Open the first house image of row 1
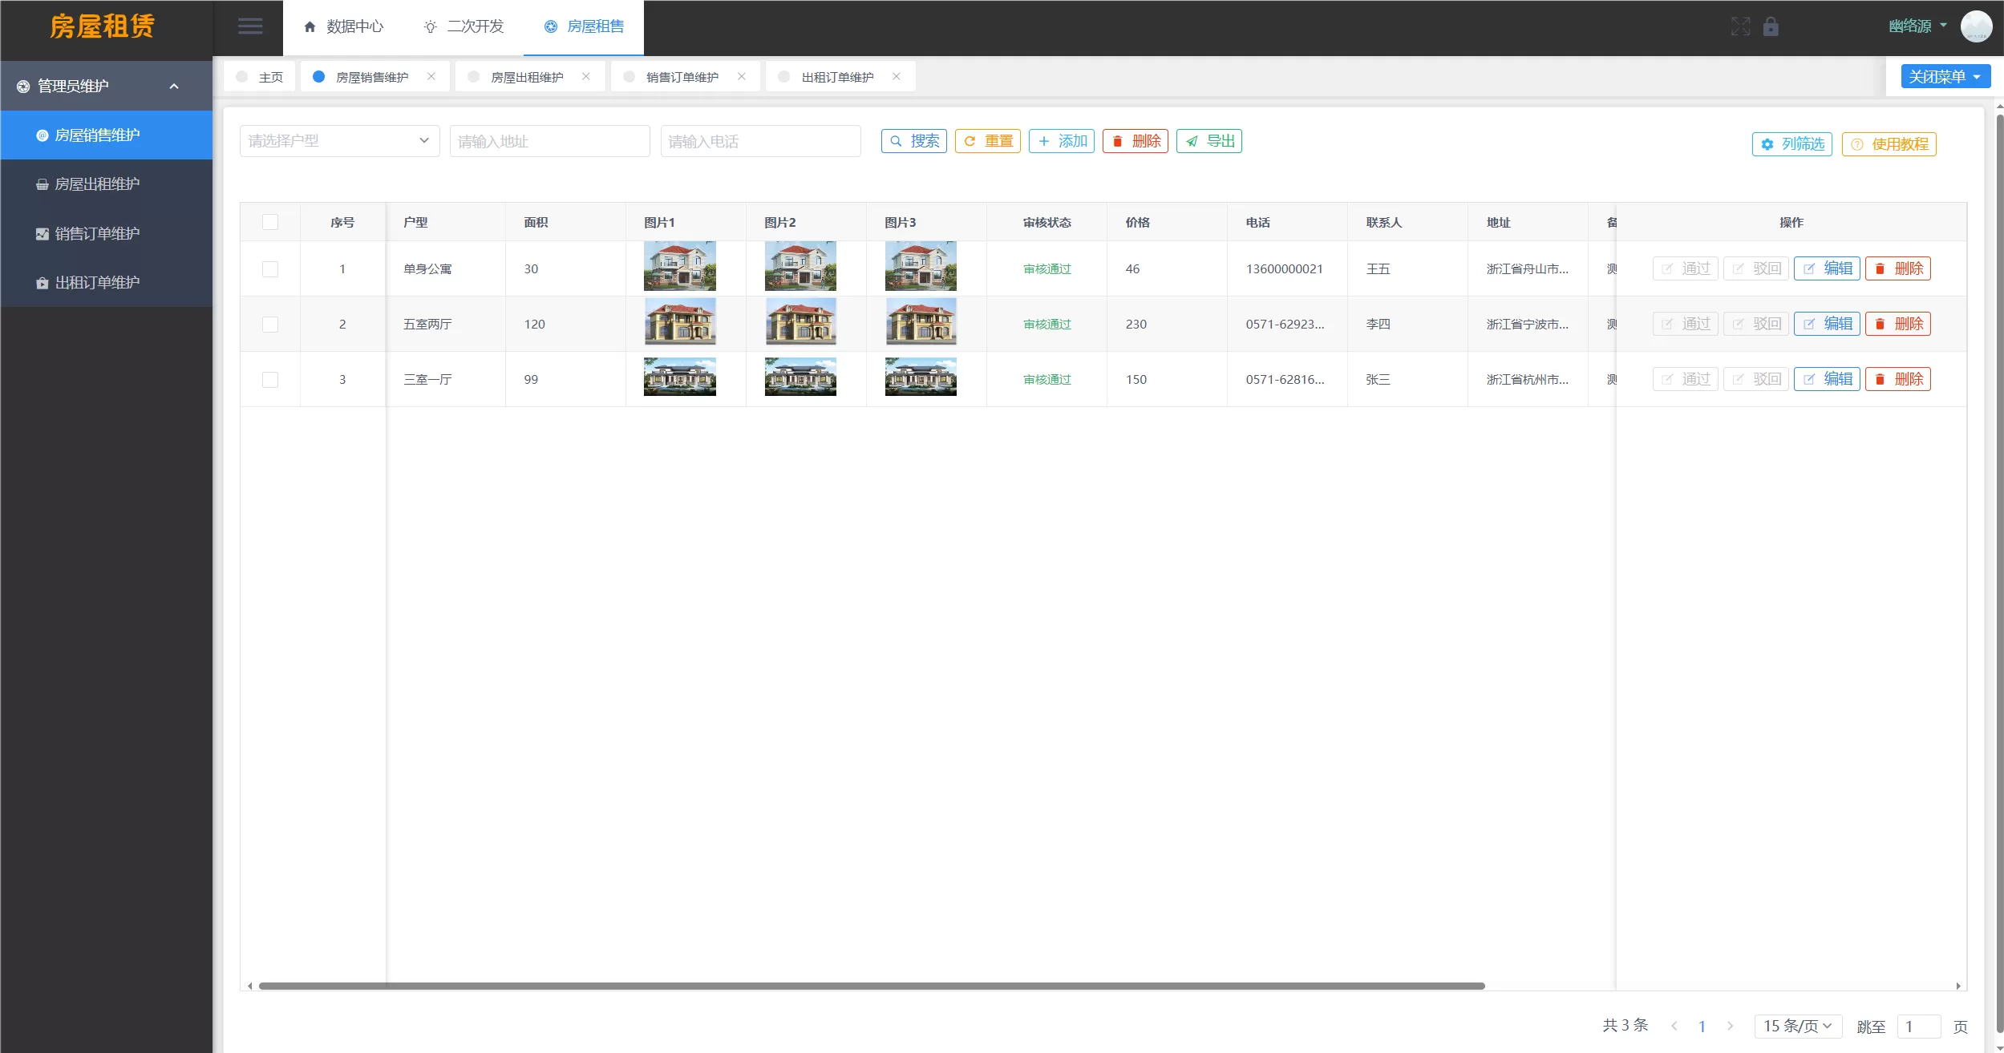This screenshot has height=1053, width=2004. (680, 265)
